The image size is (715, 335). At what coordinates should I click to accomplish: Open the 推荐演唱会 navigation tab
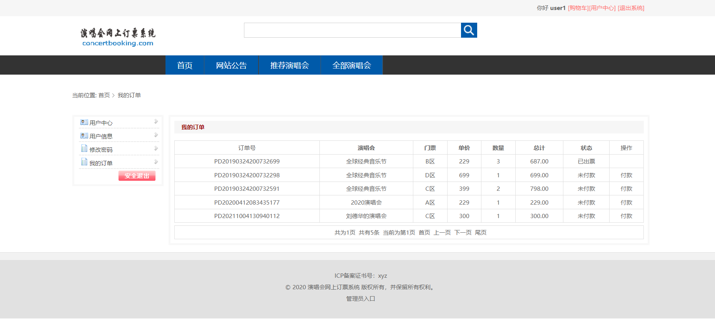290,65
